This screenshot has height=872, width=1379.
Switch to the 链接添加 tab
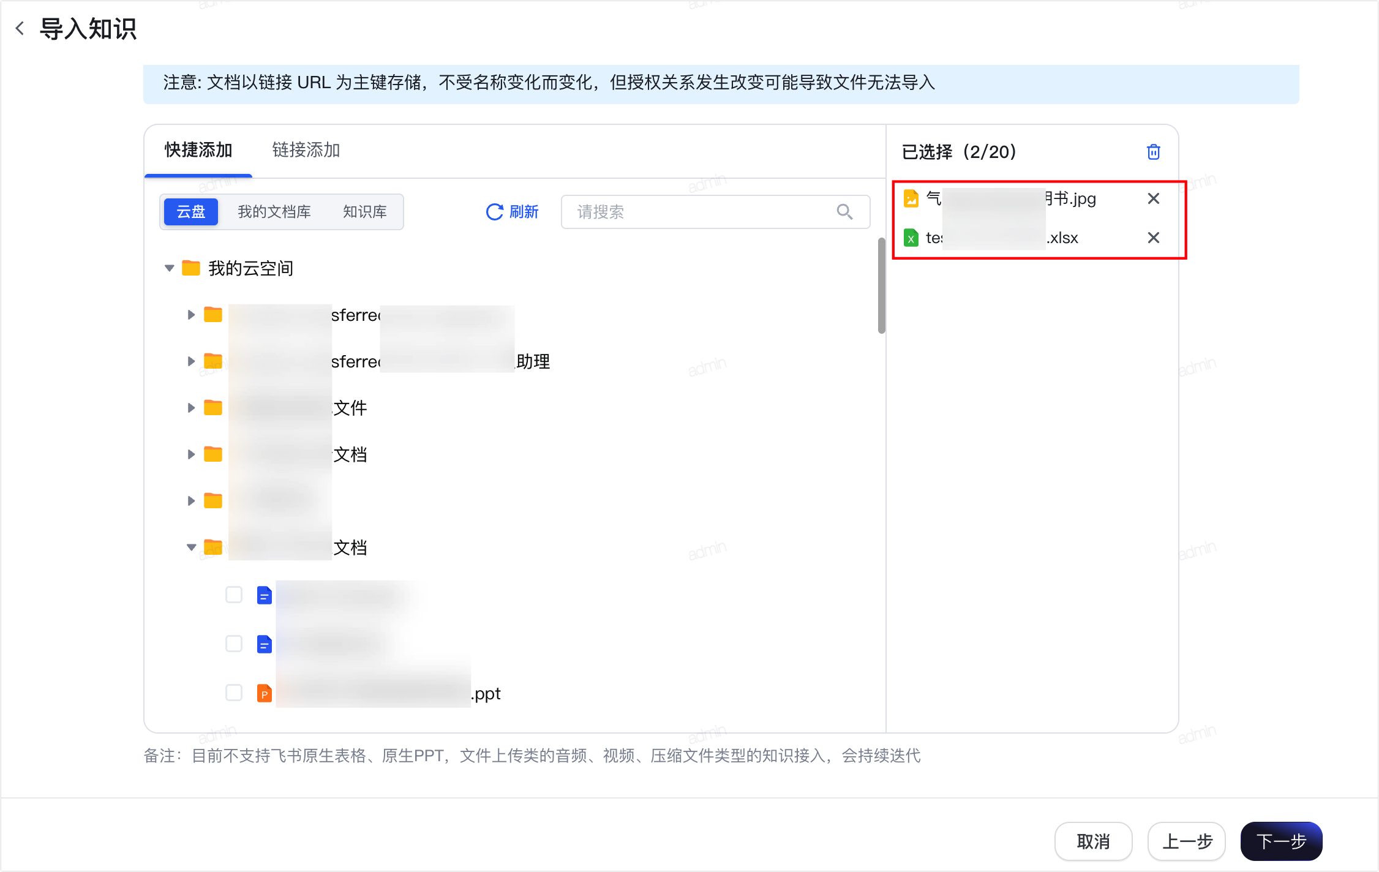306,150
